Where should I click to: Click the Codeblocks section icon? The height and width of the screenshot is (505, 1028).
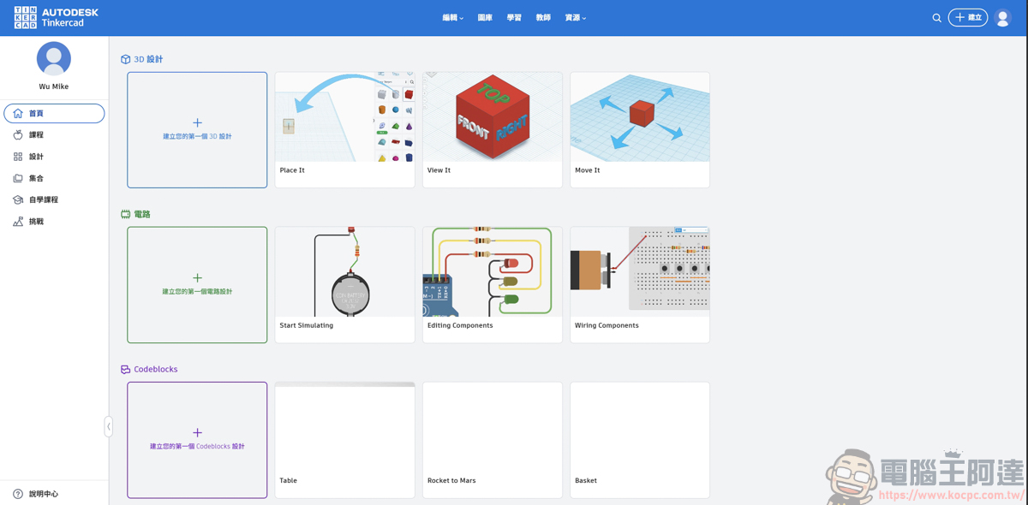point(126,369)
